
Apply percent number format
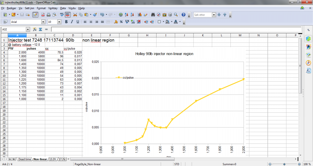pos(121,22)
